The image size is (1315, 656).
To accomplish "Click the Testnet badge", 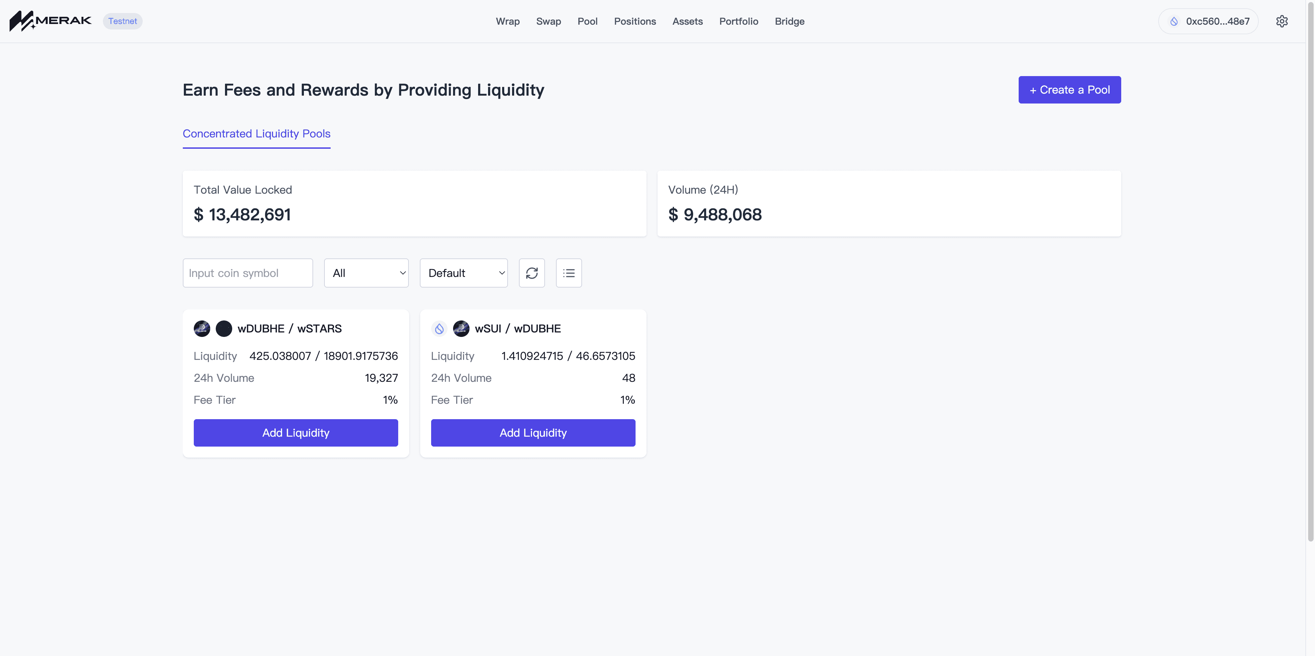I will click(122, 22).
